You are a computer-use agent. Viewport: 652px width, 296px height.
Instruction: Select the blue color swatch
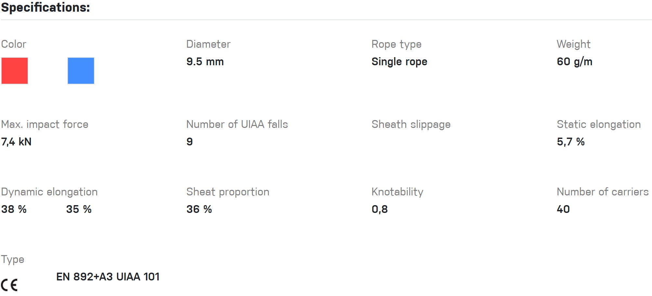(x=81, y=71)
